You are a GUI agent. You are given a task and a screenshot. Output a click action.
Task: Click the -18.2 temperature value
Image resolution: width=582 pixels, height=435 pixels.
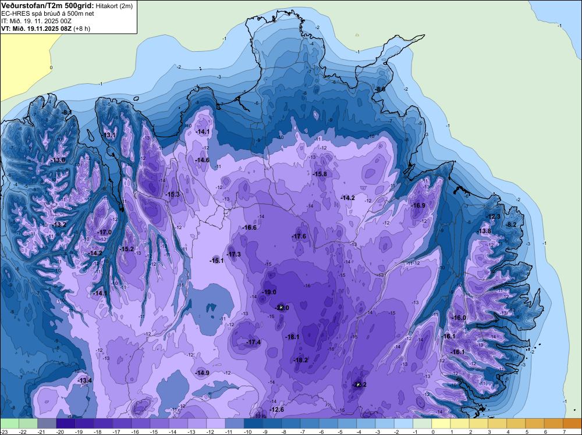[300, 360]
